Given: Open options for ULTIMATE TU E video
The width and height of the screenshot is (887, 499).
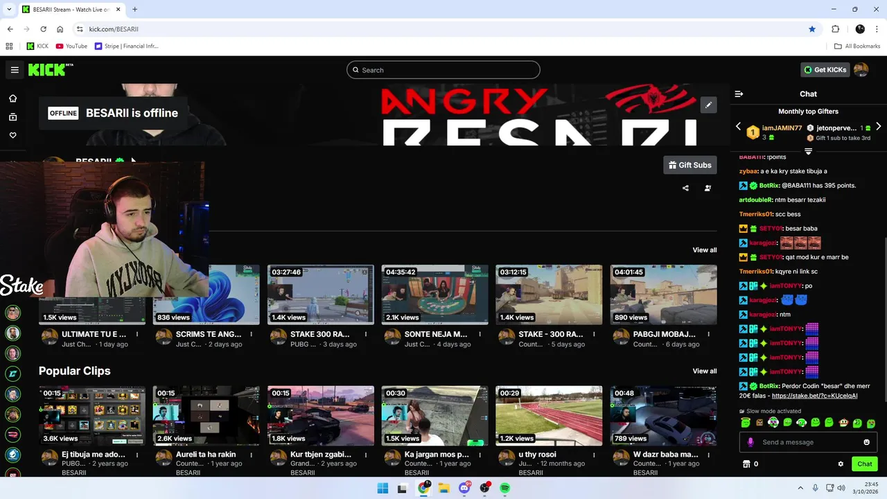Looking at the screenshot, I should [137, 334].
